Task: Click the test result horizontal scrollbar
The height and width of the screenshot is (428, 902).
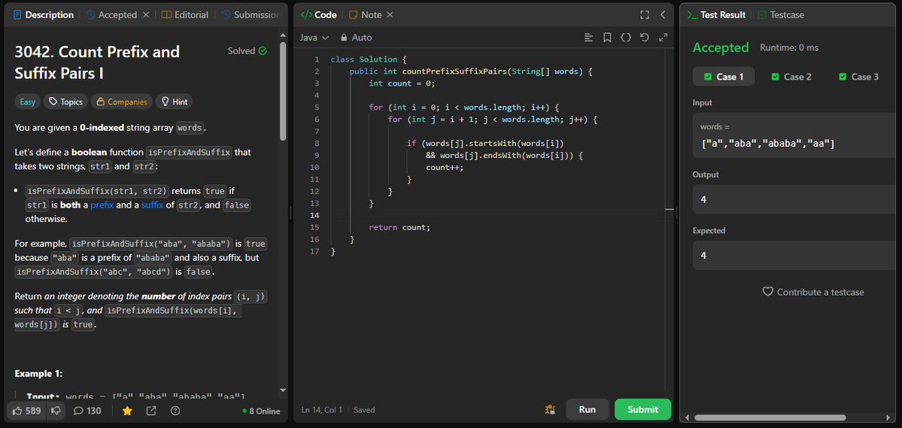Action: click(x=770, y=417)
